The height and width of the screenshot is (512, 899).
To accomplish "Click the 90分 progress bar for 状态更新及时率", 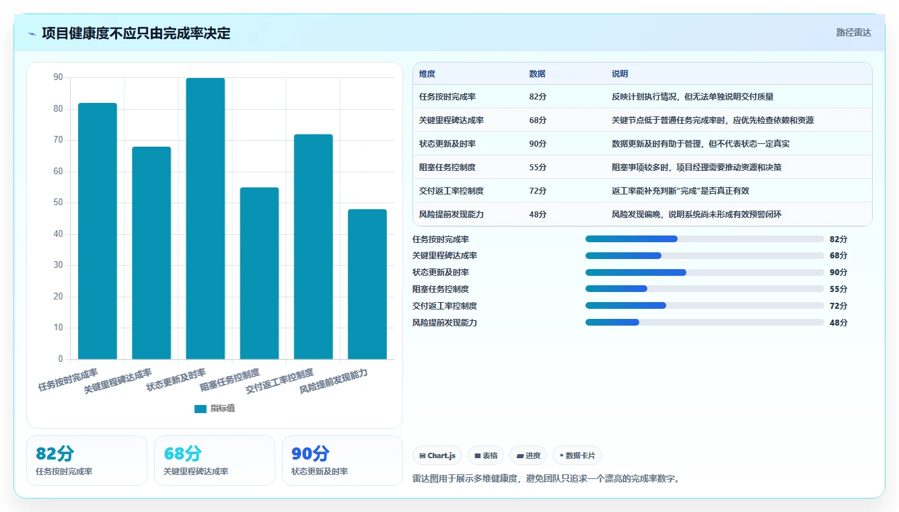I will click(705, 272).
